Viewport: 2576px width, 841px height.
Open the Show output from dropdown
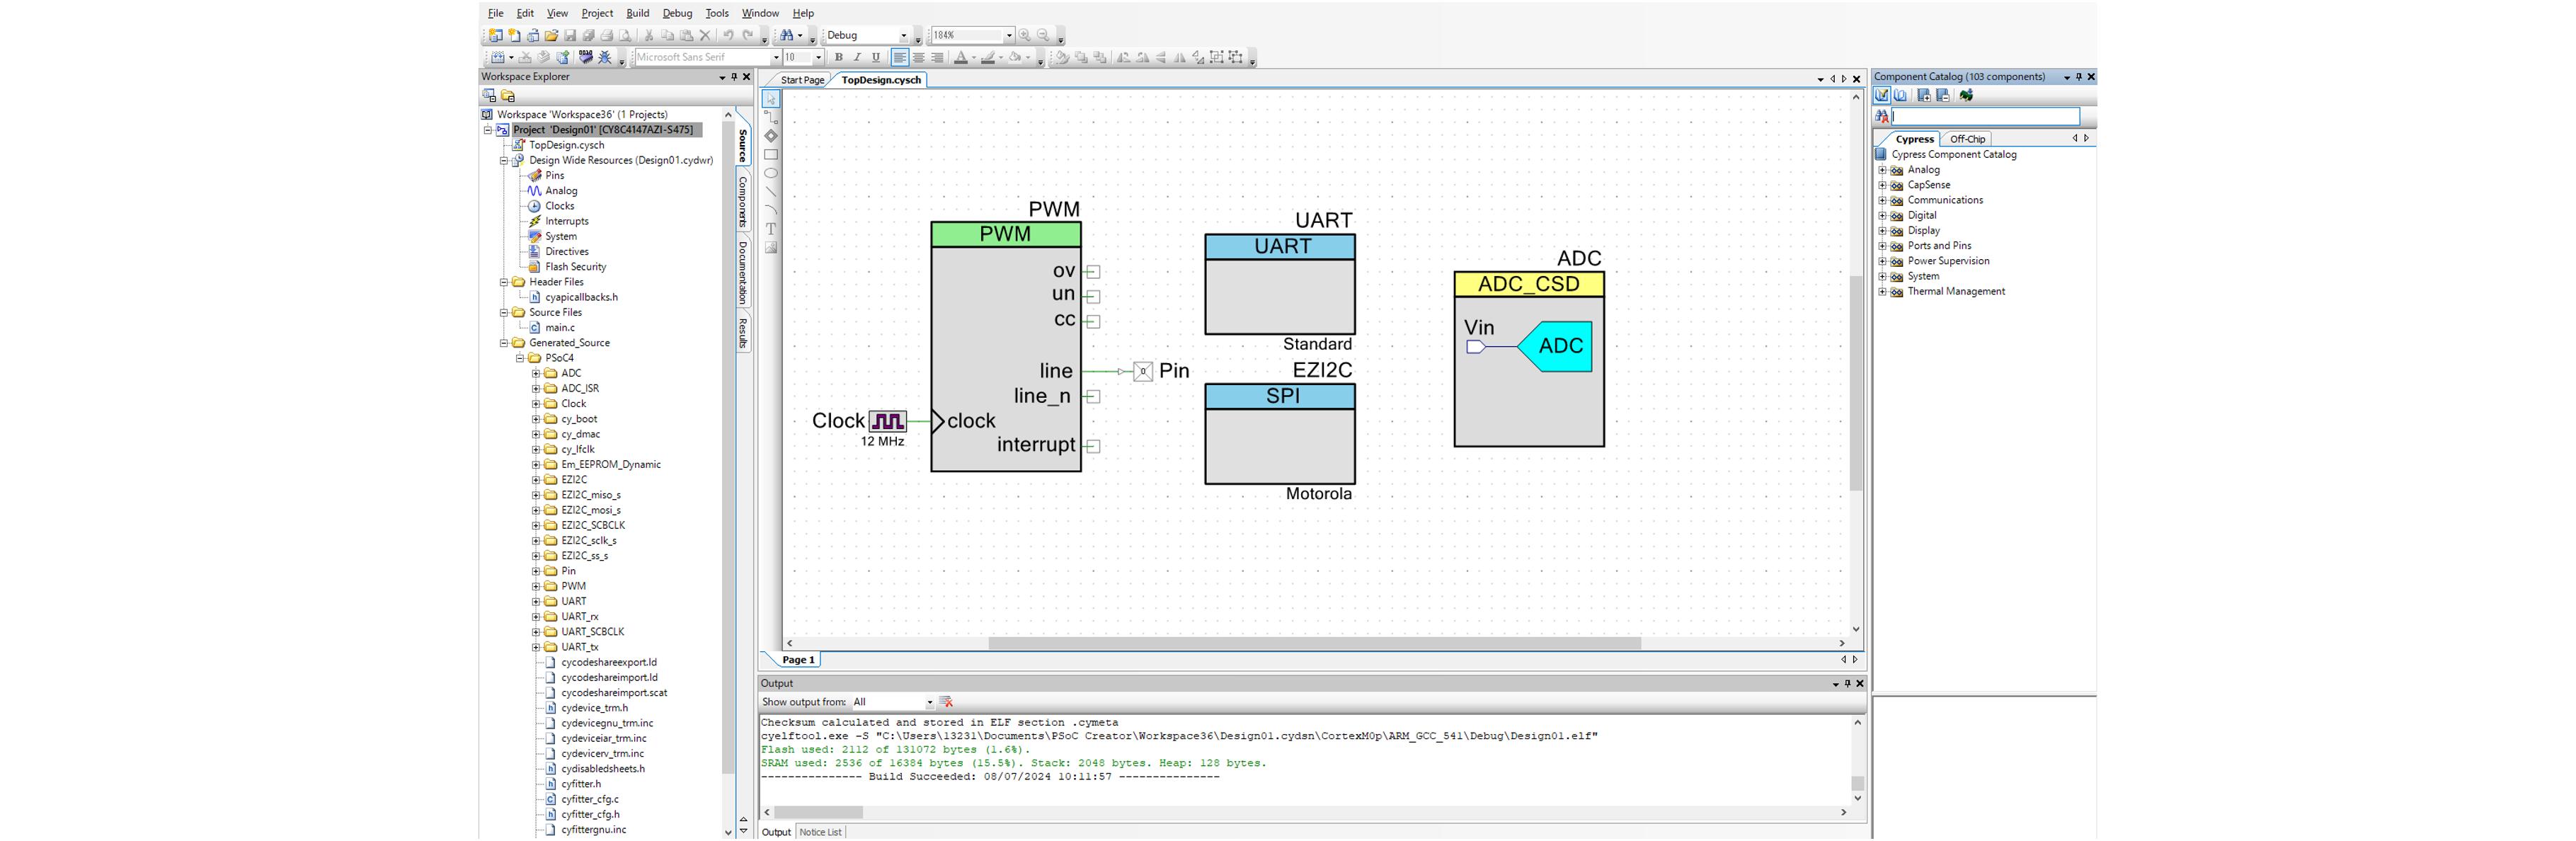(929, 702)
